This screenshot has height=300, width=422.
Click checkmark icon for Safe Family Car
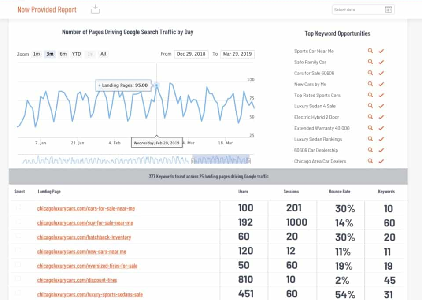(381, 62)
